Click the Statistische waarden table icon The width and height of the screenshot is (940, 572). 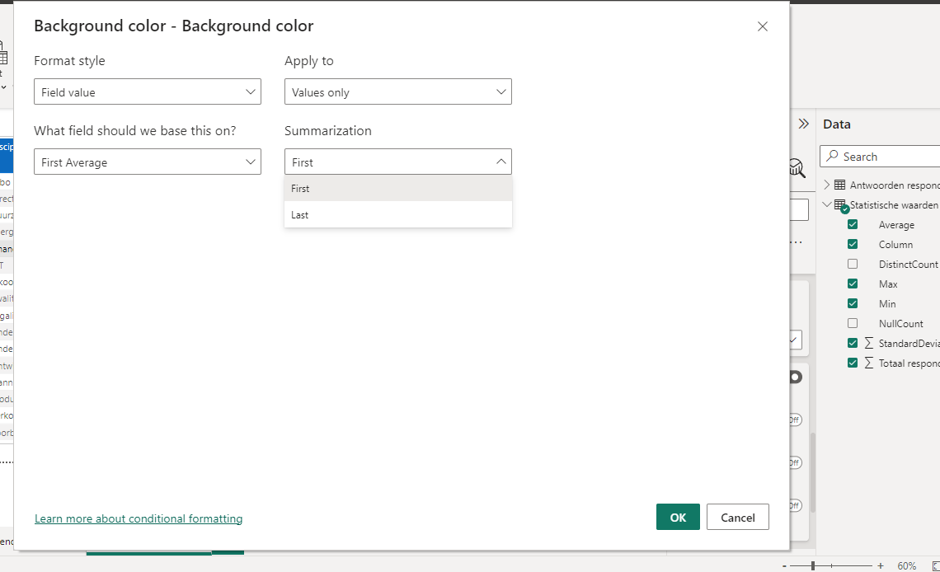840,205
